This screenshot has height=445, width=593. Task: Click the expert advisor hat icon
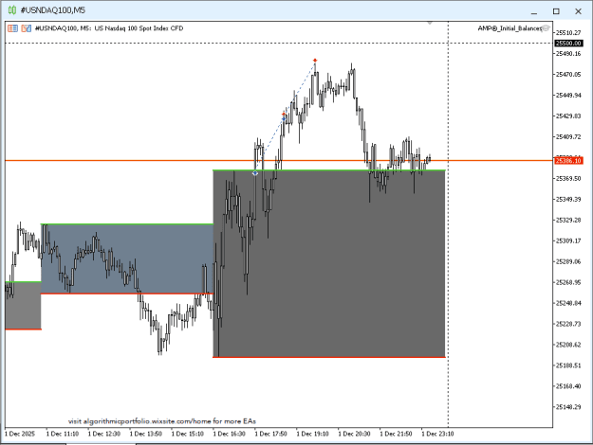(545, 28)
